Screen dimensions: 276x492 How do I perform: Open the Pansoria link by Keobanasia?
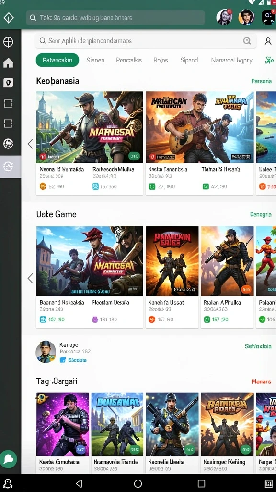pyautogui.click(x=261, y=81)
